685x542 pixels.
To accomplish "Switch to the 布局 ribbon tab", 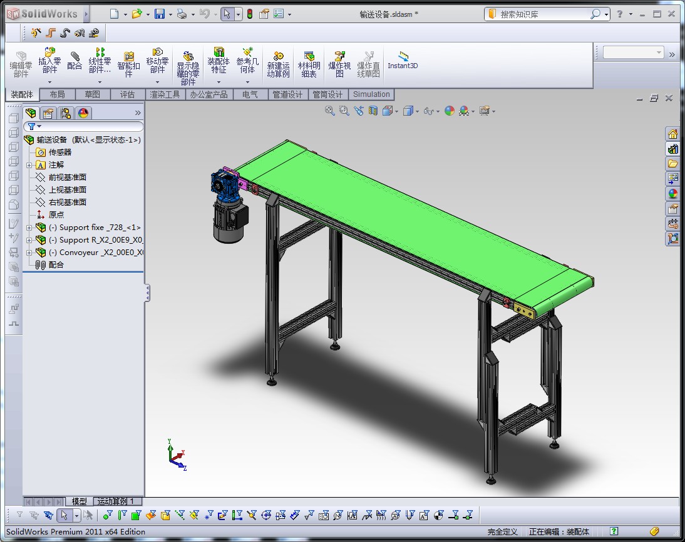I will pos(57,94).
